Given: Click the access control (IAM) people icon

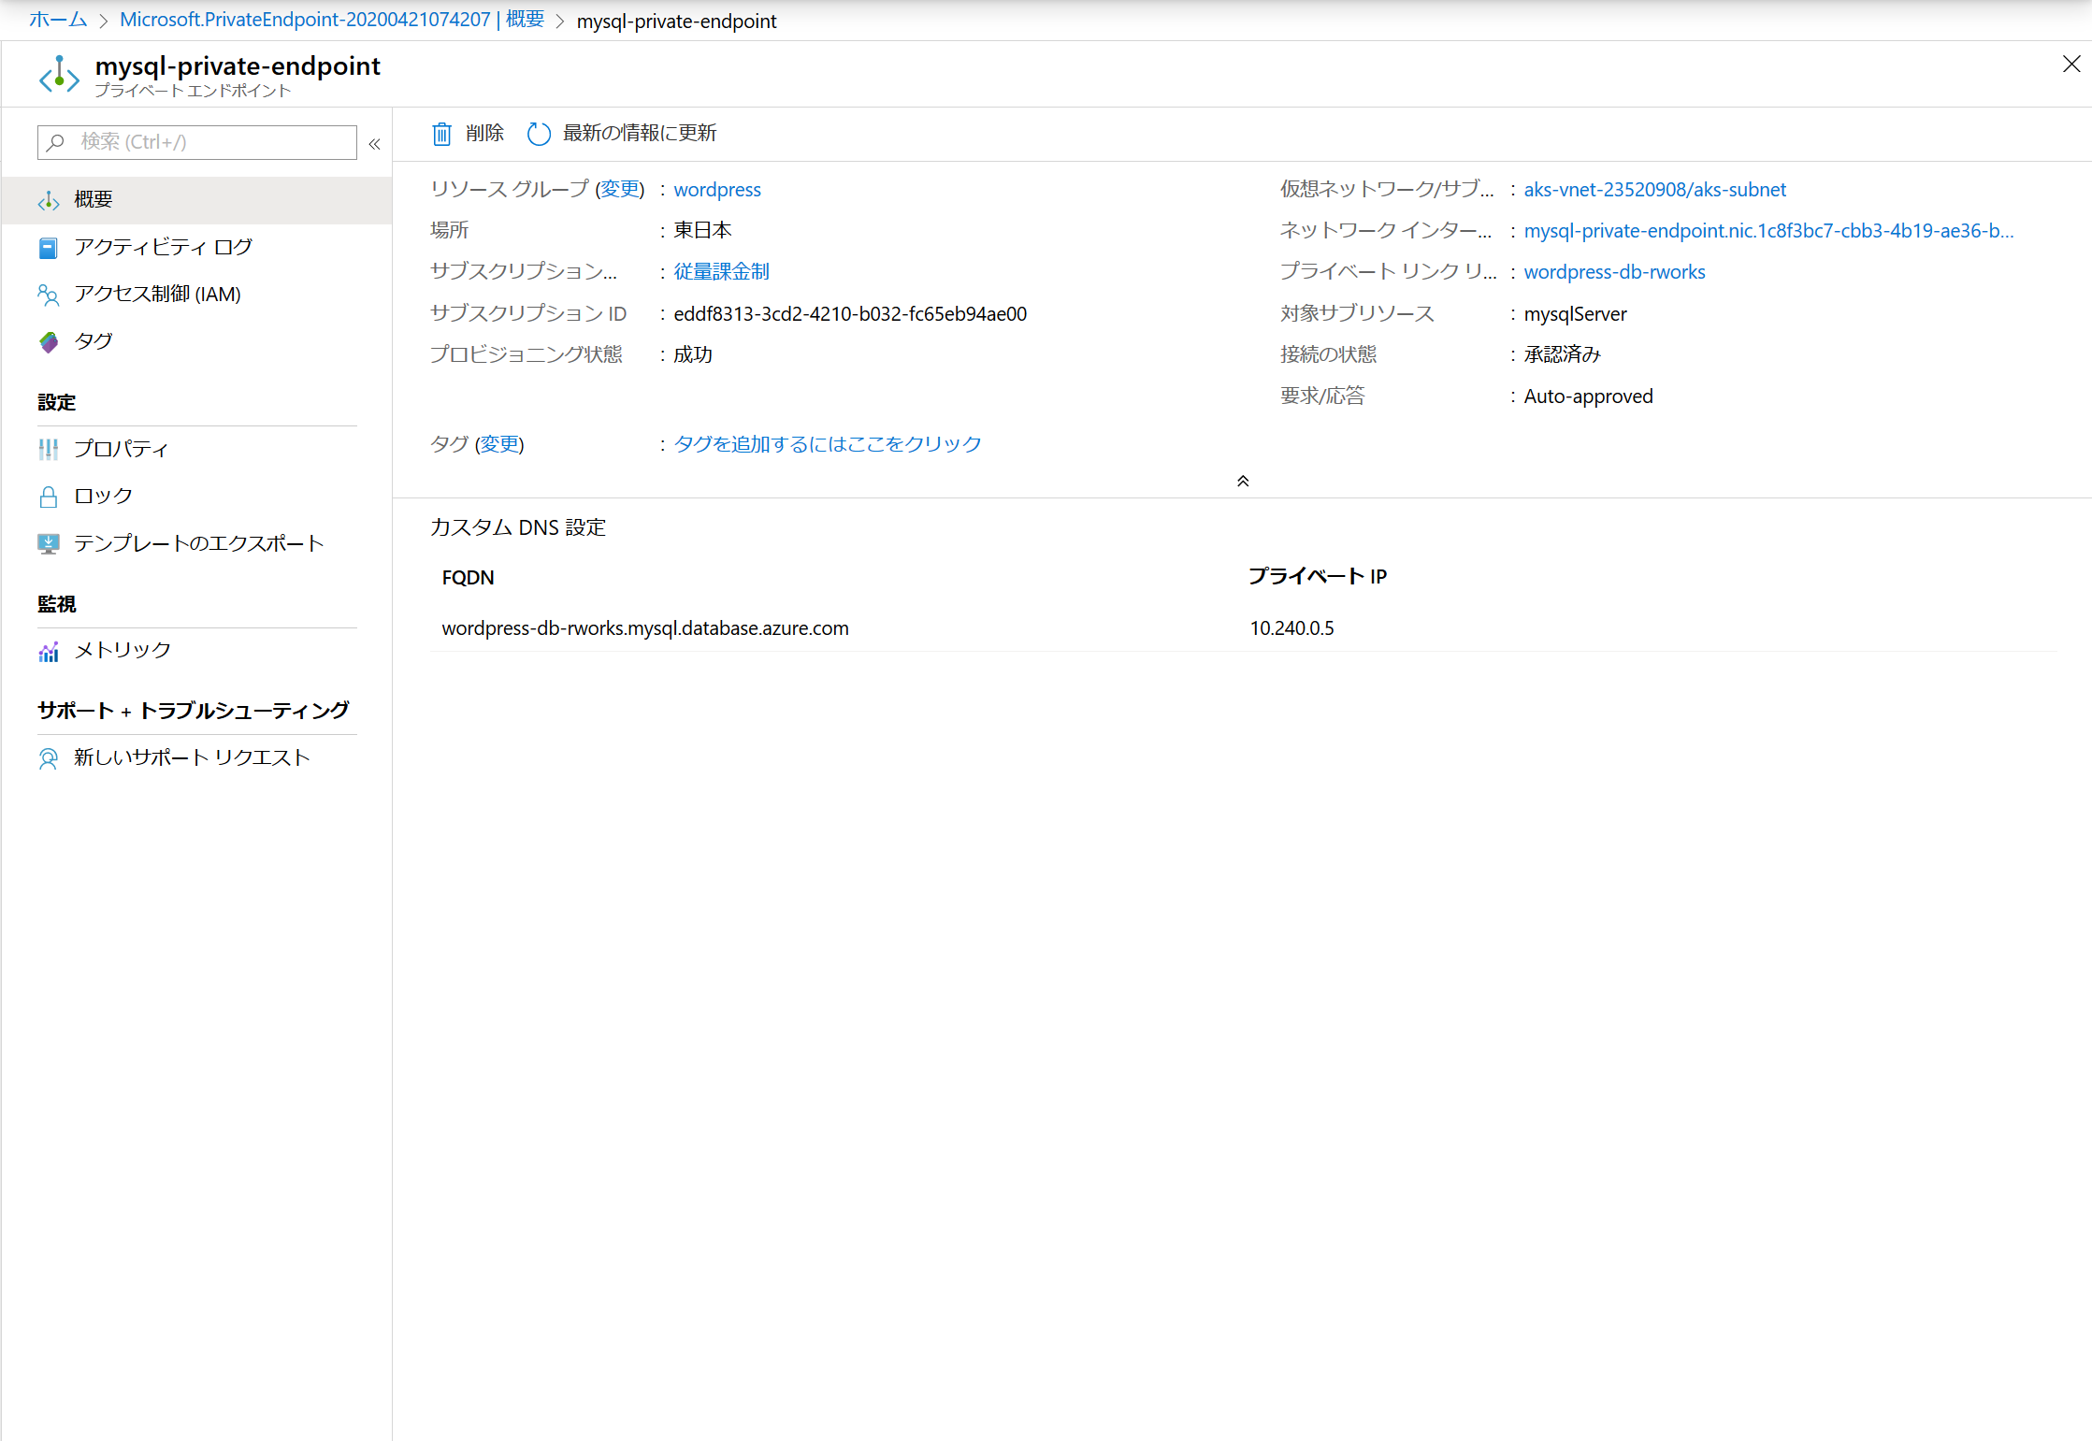Looking at the screenshot, I should coord(49,295).
